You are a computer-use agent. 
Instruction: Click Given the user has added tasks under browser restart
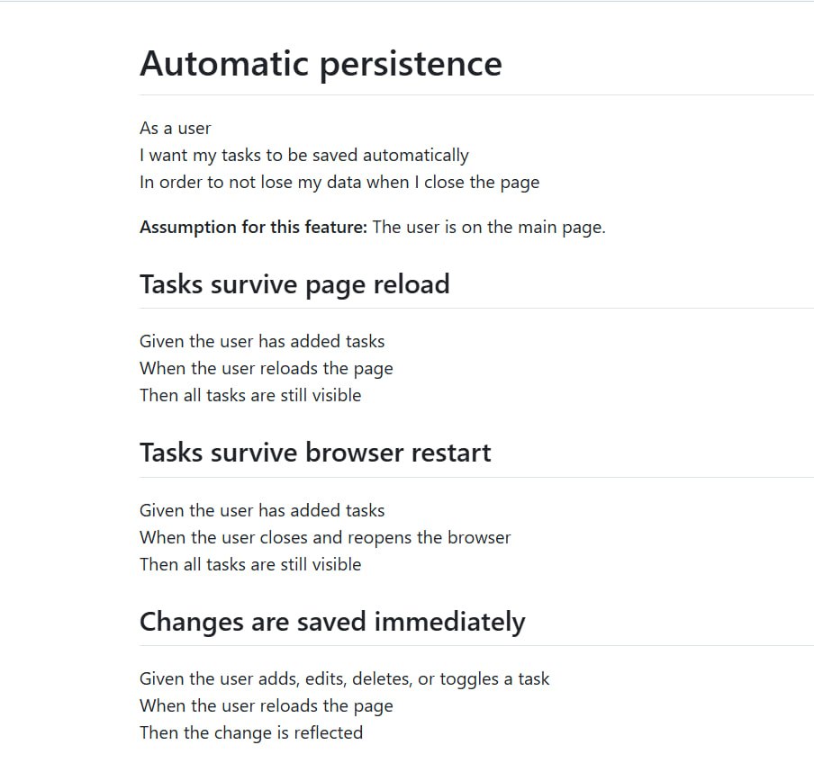(x=262, y=510)
